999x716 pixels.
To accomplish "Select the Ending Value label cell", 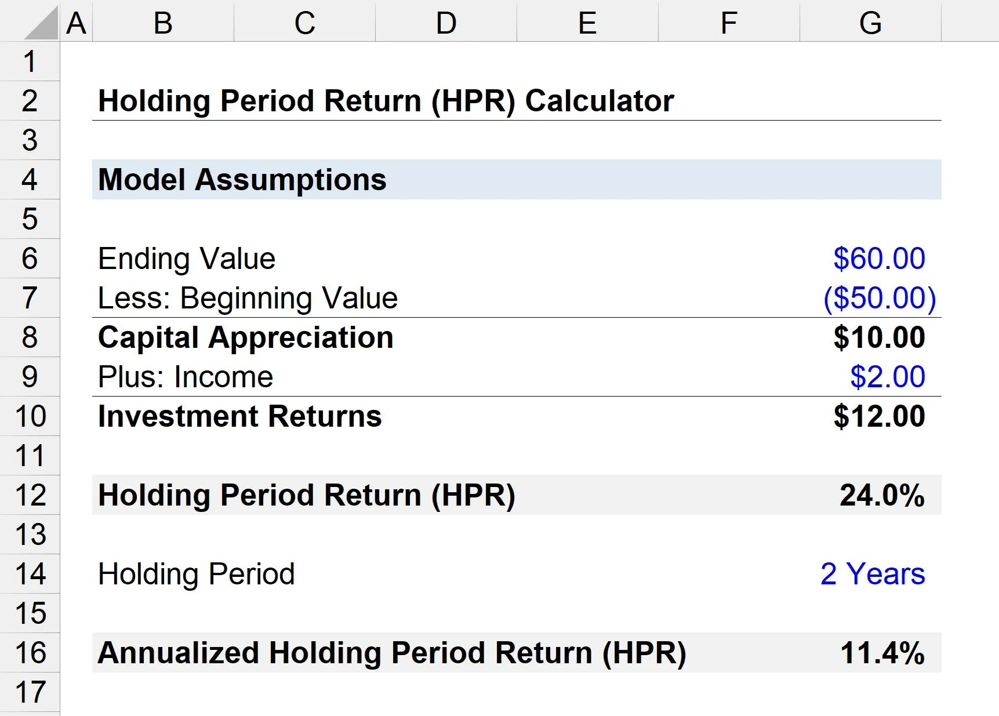I will (x=187, y=259).
